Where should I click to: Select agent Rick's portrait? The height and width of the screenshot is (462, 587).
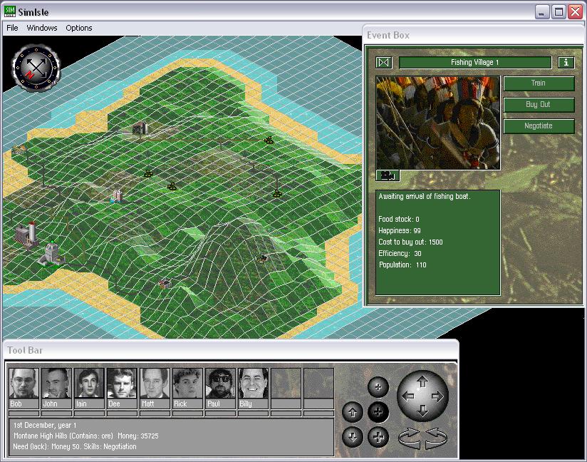187,384
